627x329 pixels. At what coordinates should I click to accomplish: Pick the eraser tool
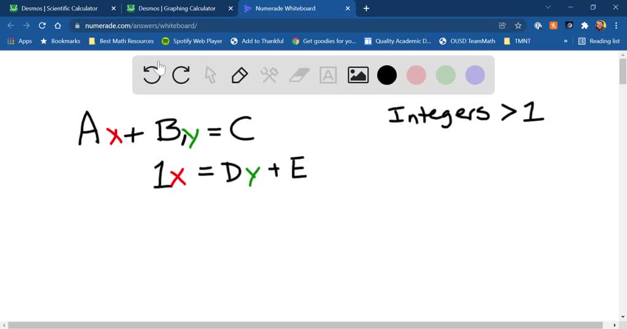point(299,75)
